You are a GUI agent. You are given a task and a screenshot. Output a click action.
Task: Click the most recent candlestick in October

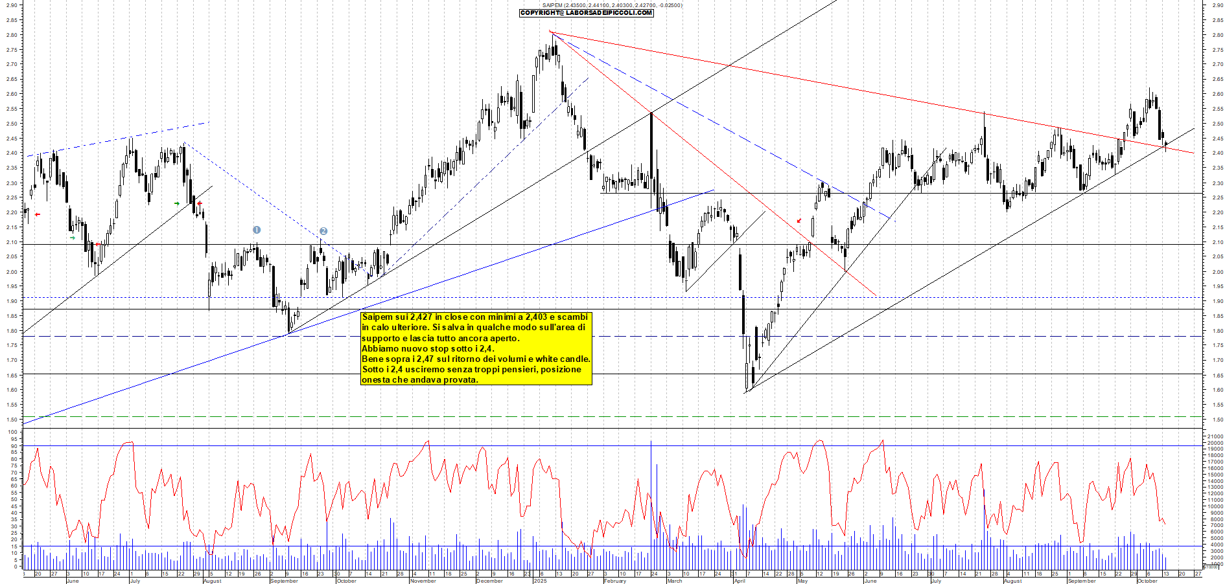[x=1166, y=146]
